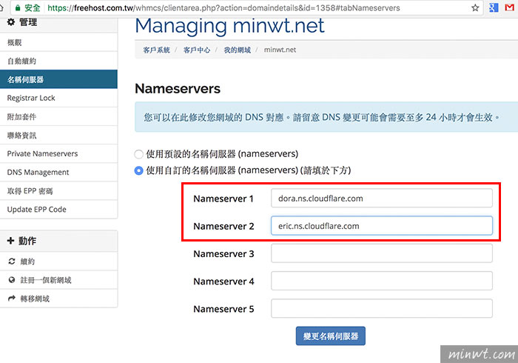
Task: Open 取得 EPP 密碼 sidebar item
Action: pyautogui.click(x=58, y=190)
